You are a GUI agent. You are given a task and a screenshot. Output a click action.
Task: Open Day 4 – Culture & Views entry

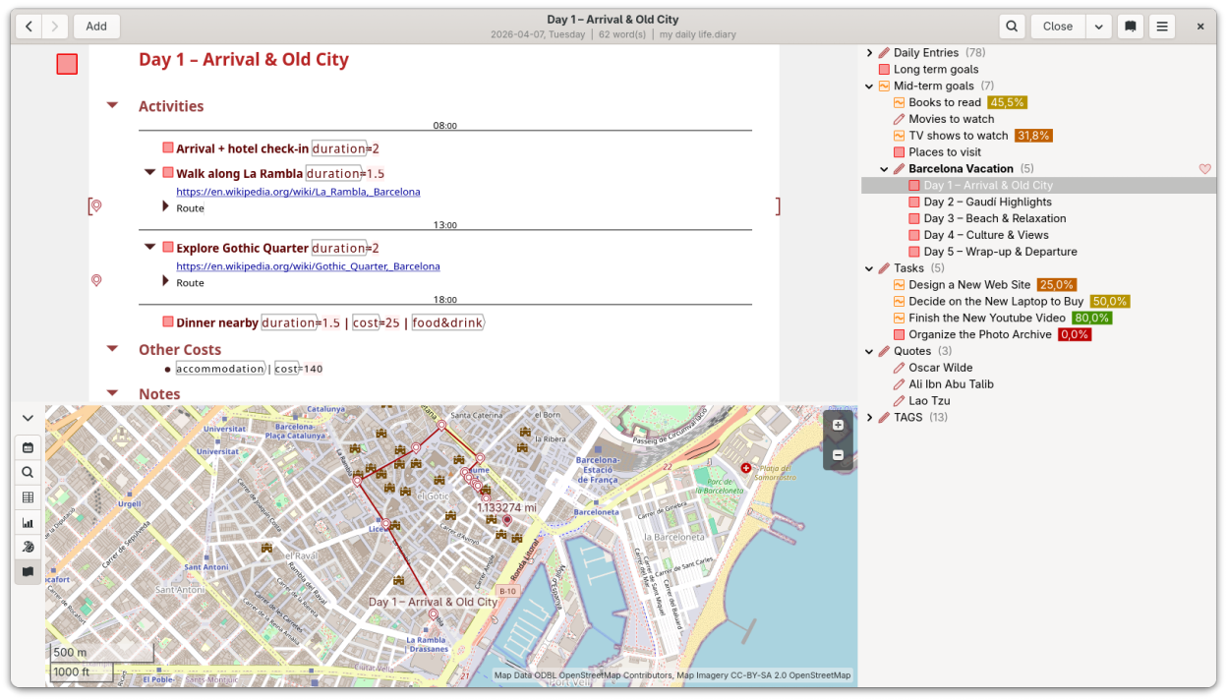pyautogui.click(x=986, y=235)
